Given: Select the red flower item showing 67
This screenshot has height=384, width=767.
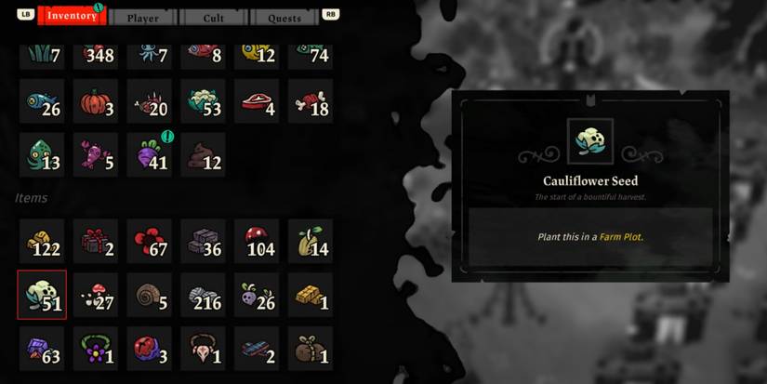Looking at the screenshot, I should tap(149, 241).
